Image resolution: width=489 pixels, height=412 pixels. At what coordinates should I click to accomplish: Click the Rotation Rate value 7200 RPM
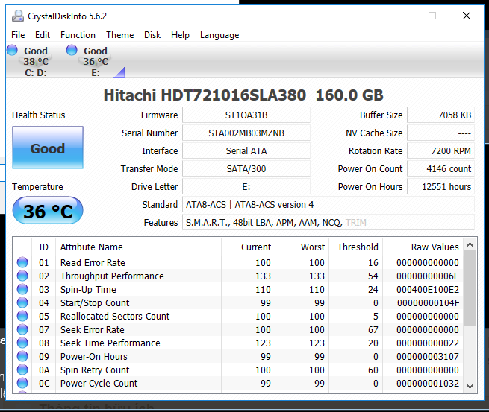(x=440, y=151)
